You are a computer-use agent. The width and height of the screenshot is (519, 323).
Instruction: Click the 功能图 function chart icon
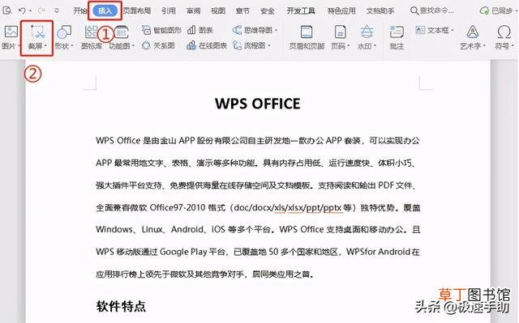(x=121, y=32)
